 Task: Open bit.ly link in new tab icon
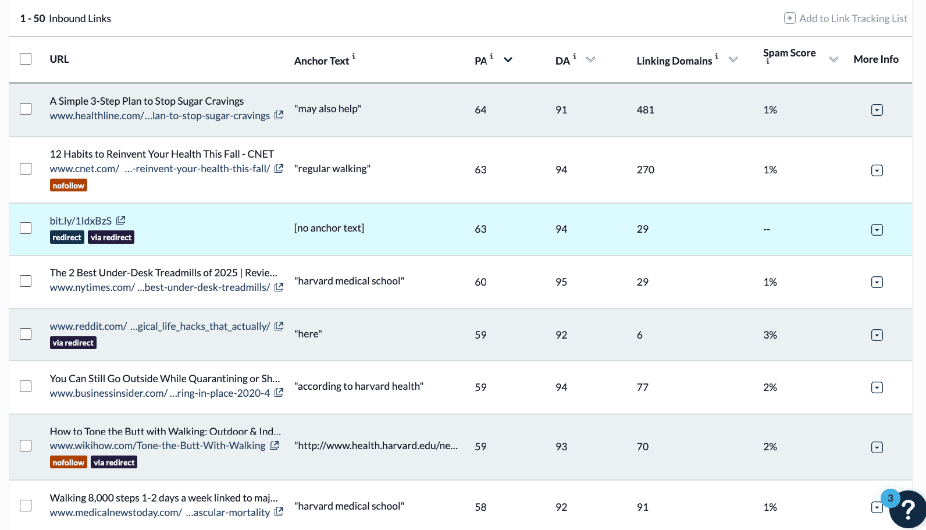point(121,220)
